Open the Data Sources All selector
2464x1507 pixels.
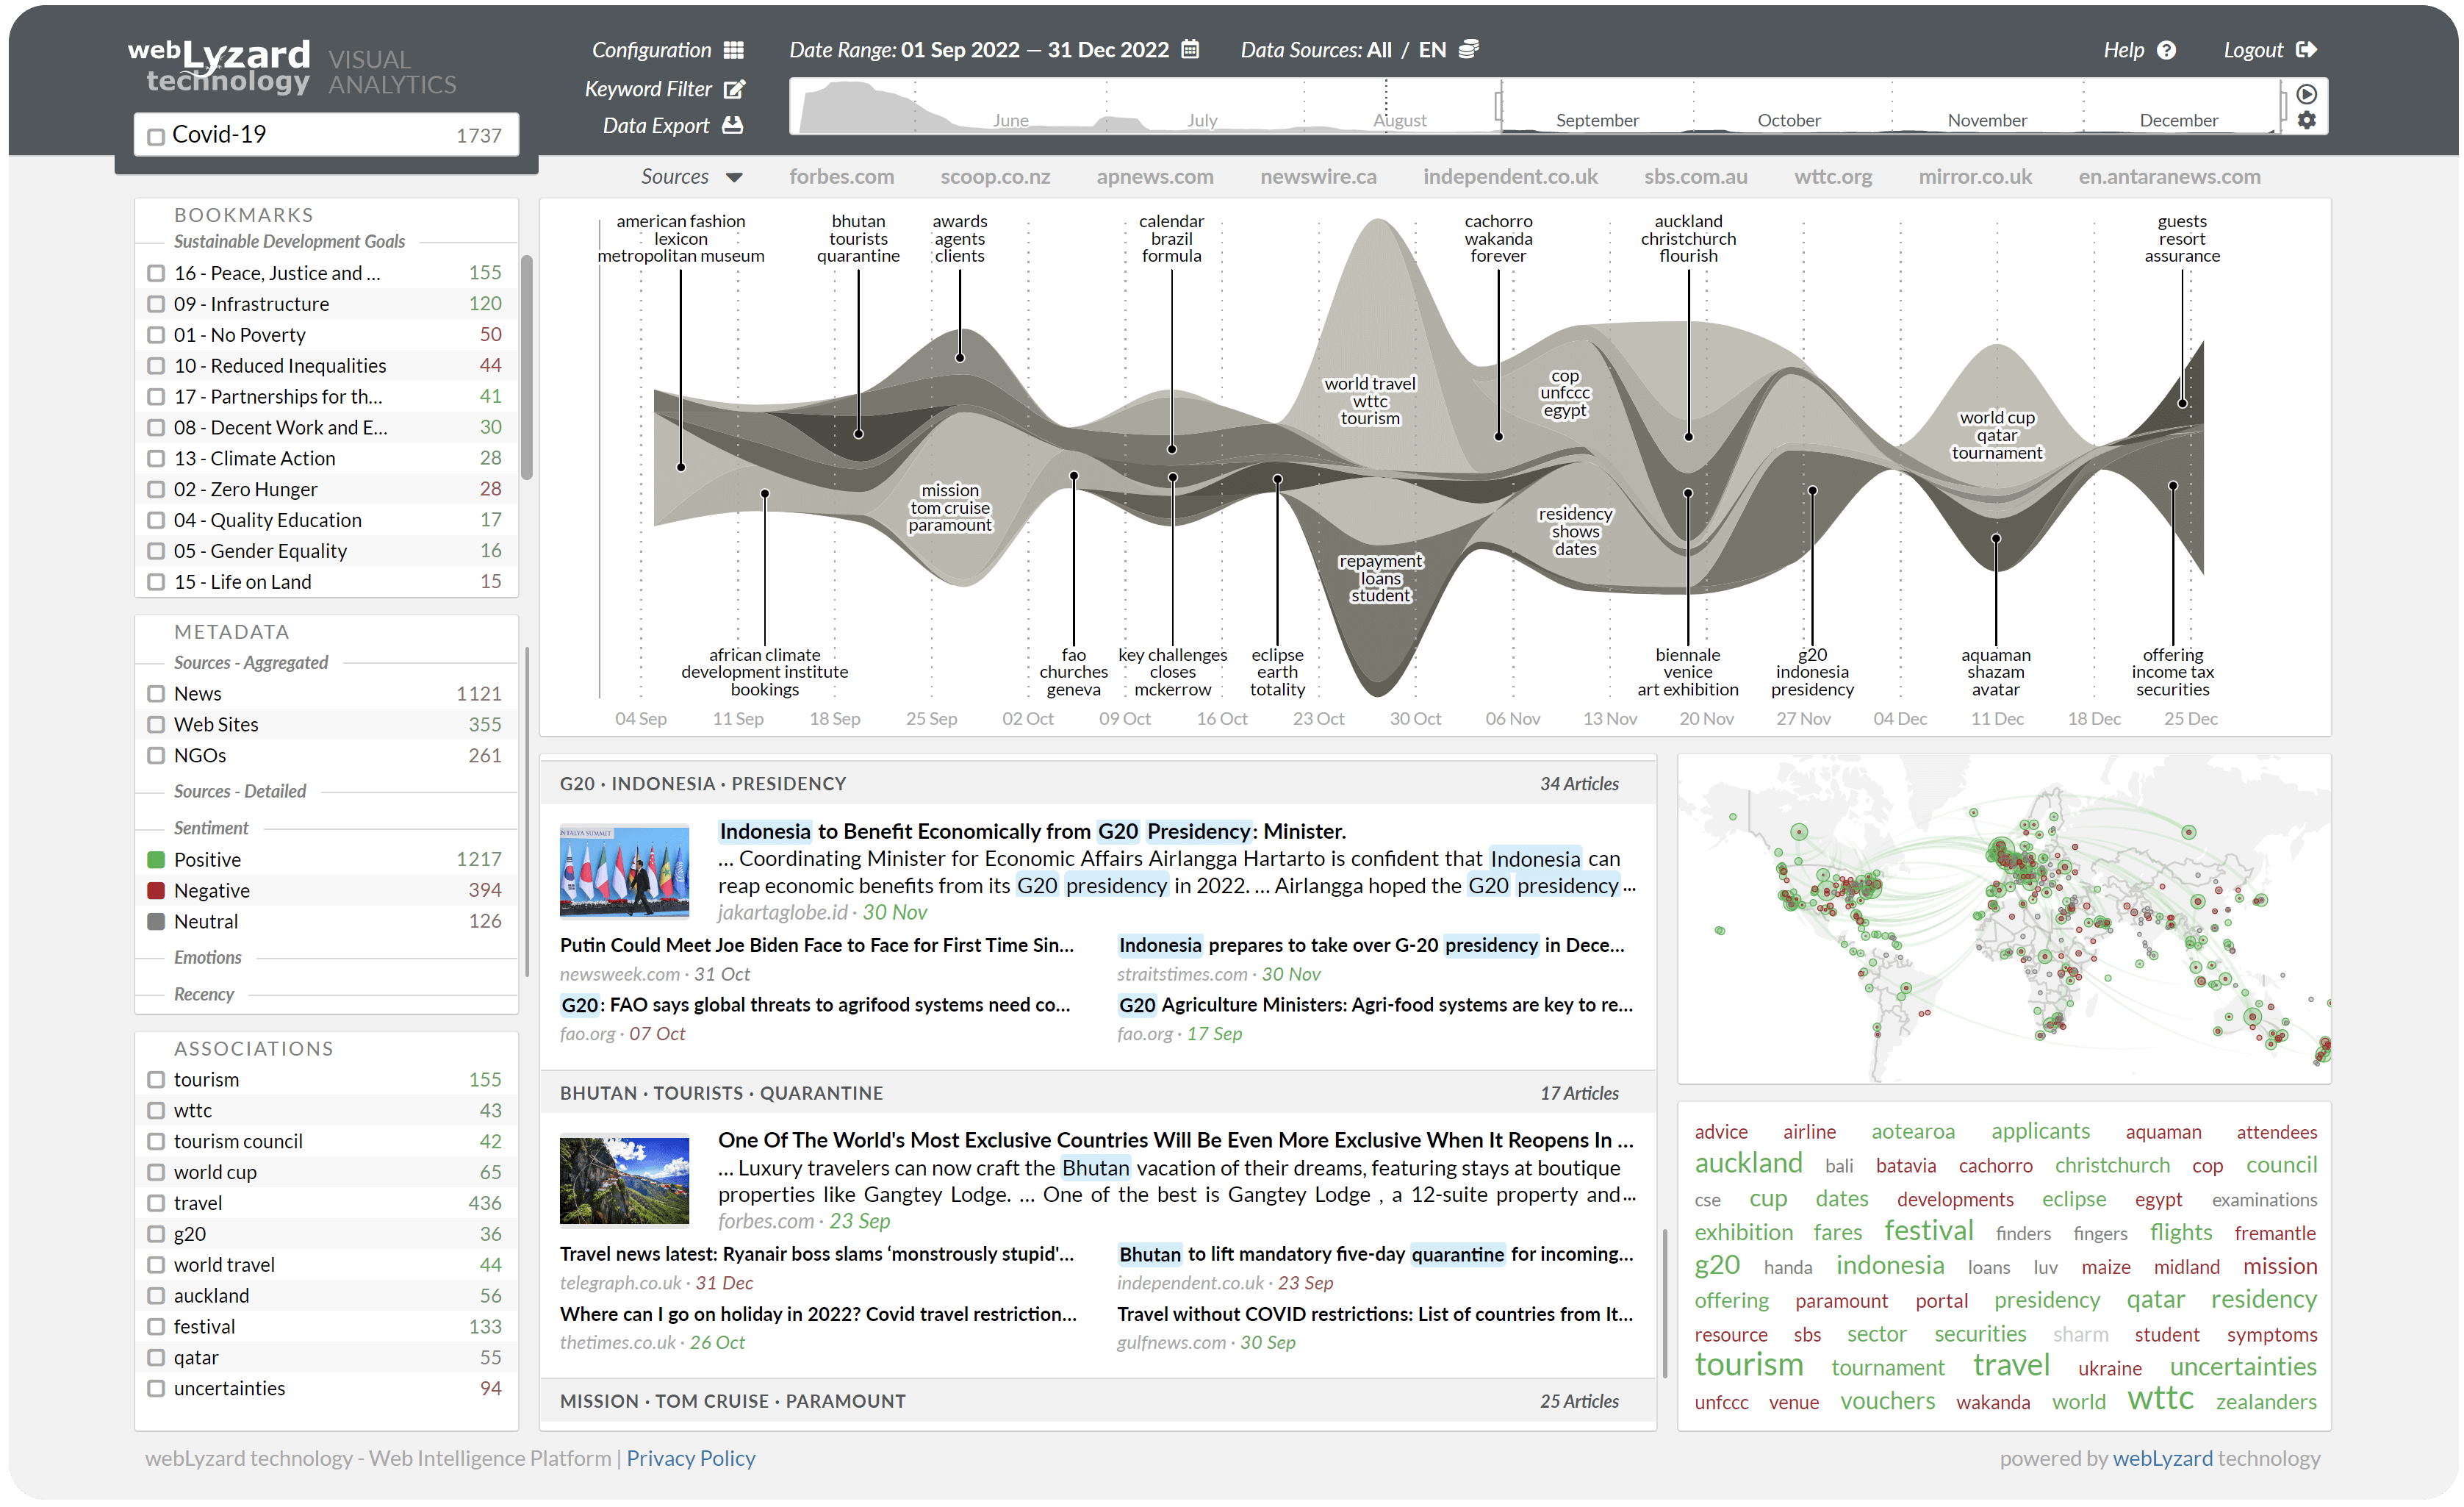[x=1379, y=50]
